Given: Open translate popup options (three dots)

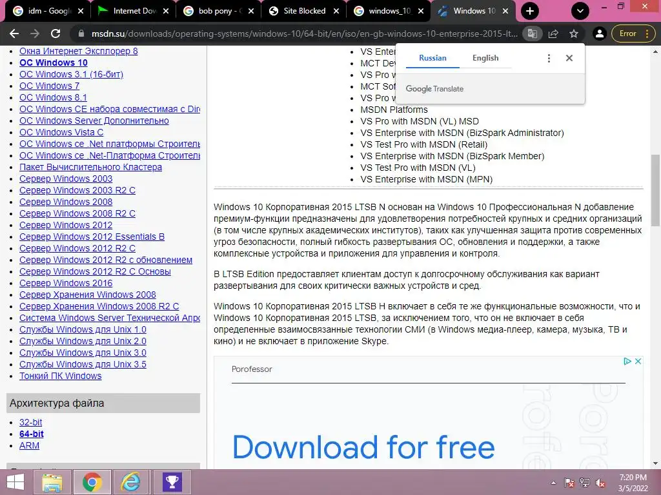Looking at the screenshot, I should (x=549, y=58).
